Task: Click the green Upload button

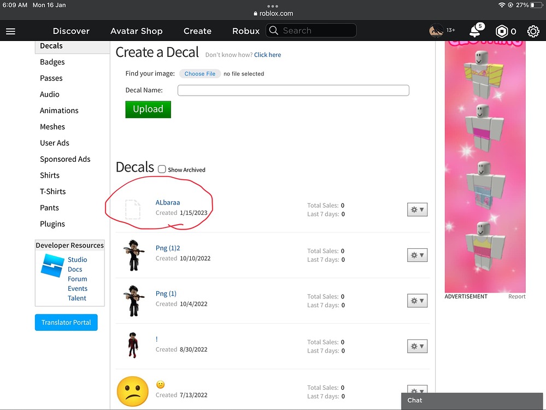Action: point(148,109)
